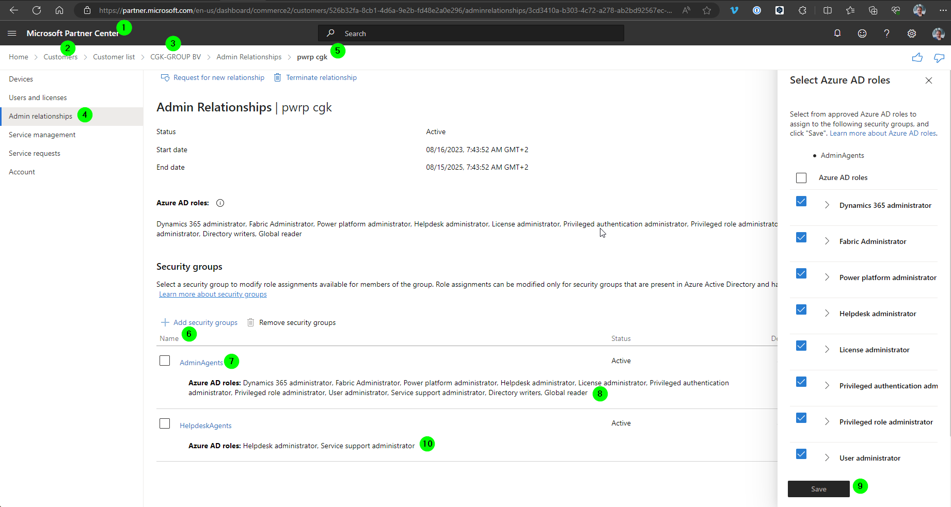Screen dimensions: 951x507
Task: Click Request for new relationship
Action: tap(213, 77)
